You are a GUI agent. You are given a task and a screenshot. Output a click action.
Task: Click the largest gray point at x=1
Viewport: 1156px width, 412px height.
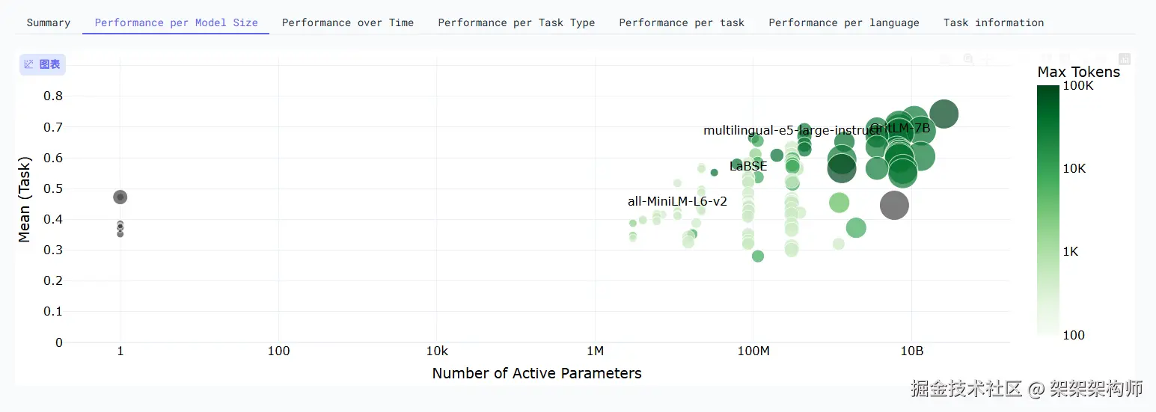[x=120, y=197]
